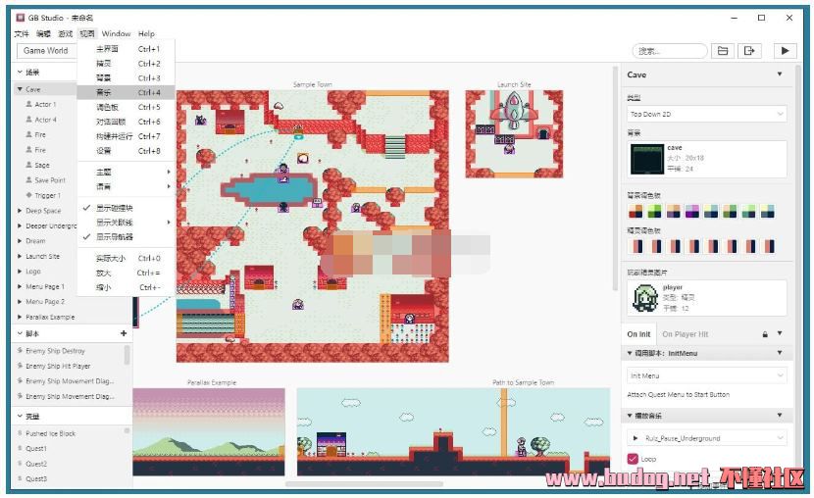This screenshot has width=814, height=498.
Task: Switch to the On Player Hit tab
Action: (686, 334)
